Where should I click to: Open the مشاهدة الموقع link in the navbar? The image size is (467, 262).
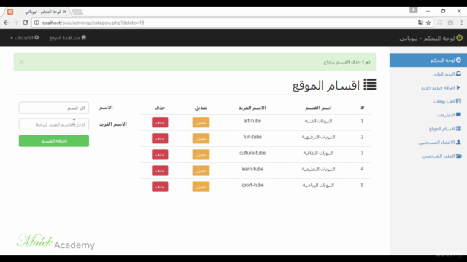pos(68,38)
